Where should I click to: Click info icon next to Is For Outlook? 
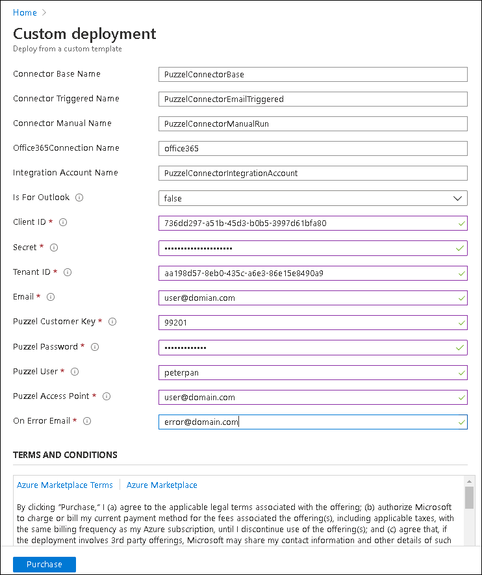click(x=79, y=198)
